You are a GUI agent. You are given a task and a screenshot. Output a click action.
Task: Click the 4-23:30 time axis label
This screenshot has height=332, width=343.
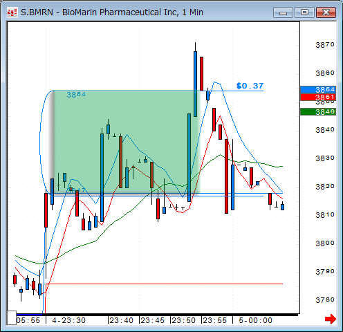click(68, 320)
